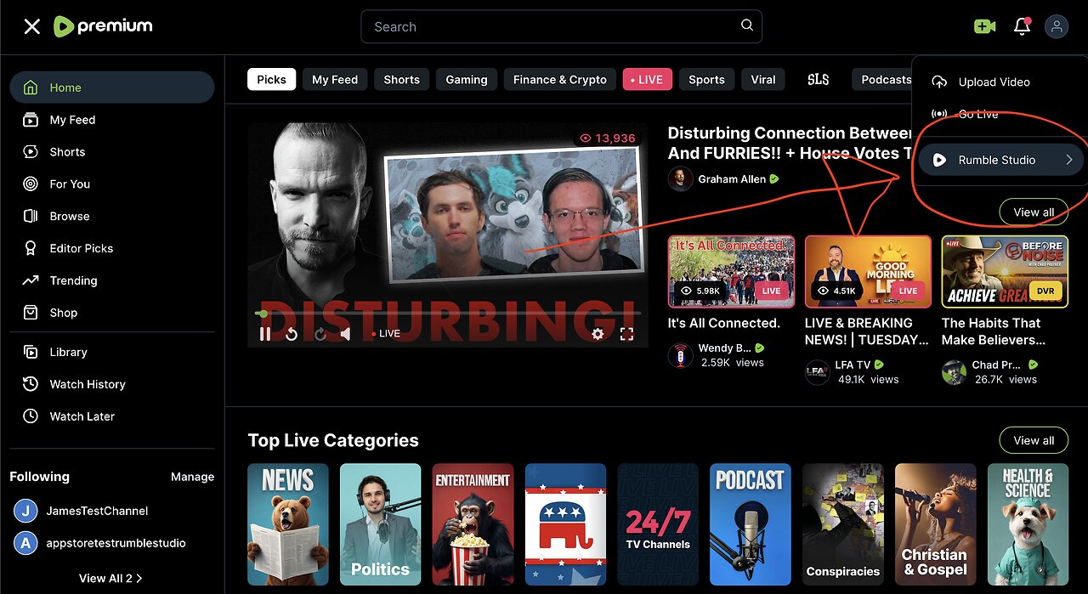
Task: Open Shop in sidebar
Action: (x=112, y=313)
